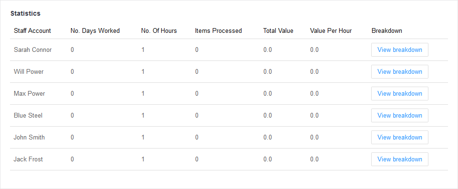Click the Items Processed column header
The image size is (458, 189).
click(219, 30)
